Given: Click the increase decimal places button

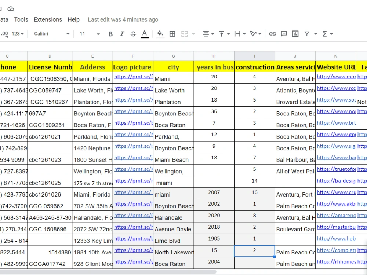Looking at the screenshot, I should coord(4,34).
